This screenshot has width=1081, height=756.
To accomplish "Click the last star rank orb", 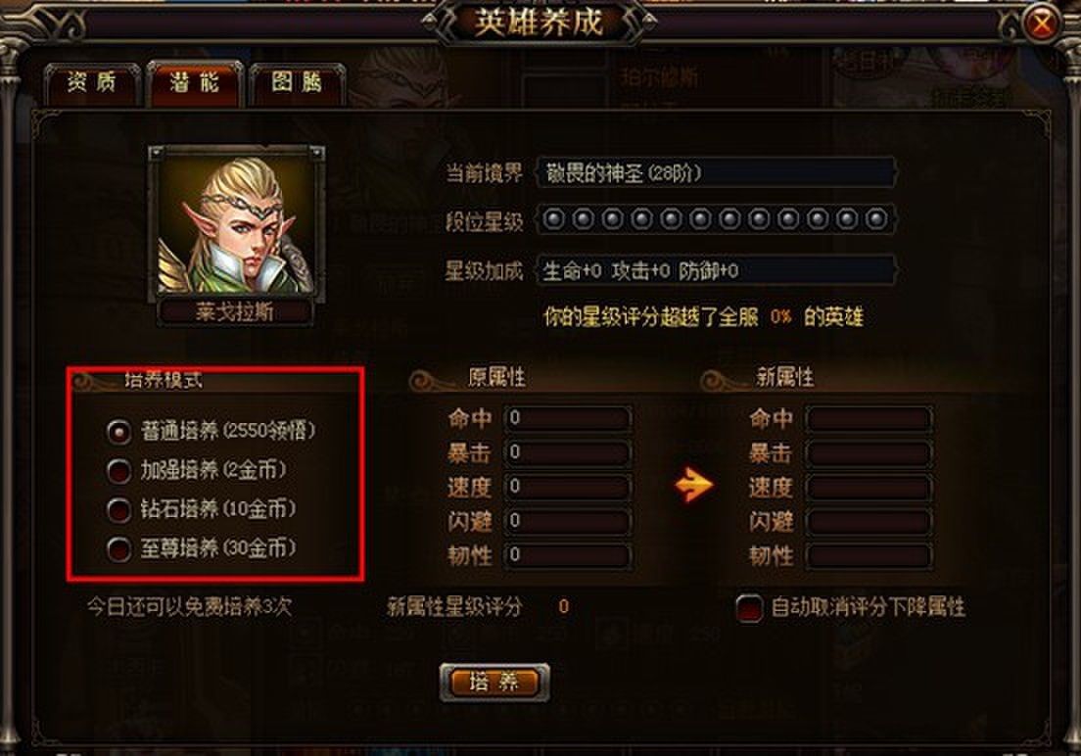I will pos(876,220).
